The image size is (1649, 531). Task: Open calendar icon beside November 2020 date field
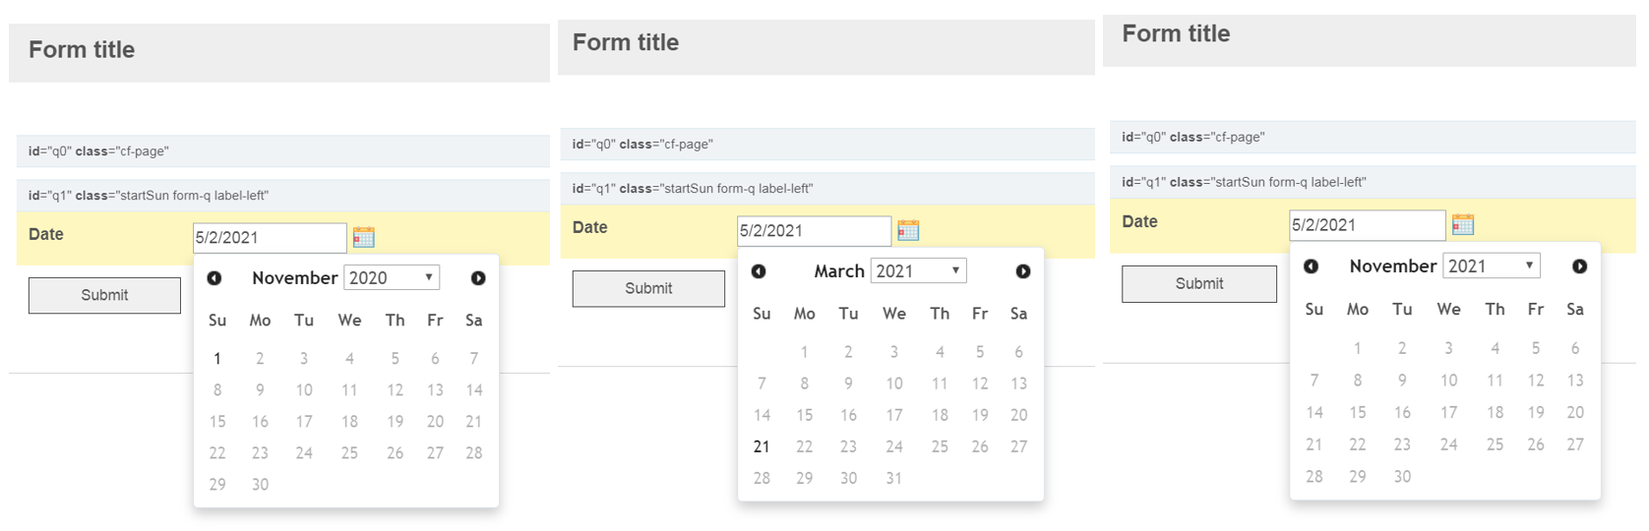(x=364, y=237)
